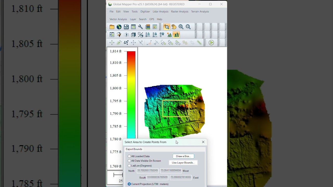
Task: Click the sun and mountains lighting icon
Action: pyautogui.click(x=169, y=35)
